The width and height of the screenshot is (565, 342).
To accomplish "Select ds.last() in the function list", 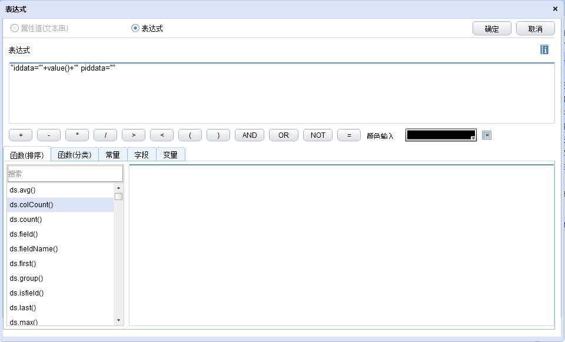I will point(60,308).
